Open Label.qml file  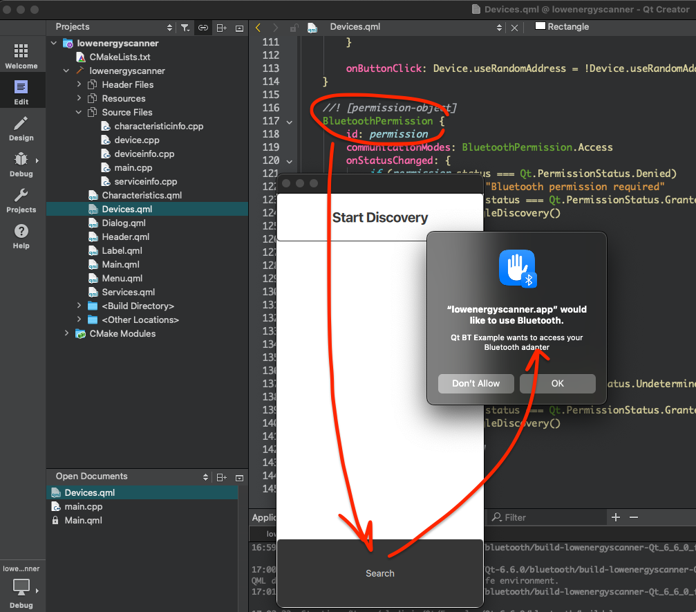pyautogui.click(x=122, y=250)
